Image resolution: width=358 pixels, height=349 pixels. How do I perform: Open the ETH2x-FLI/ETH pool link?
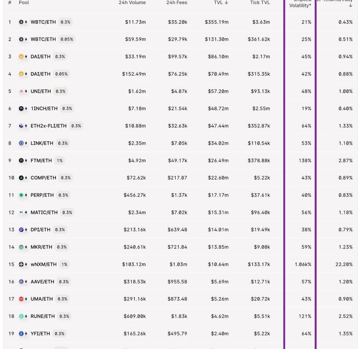tap(48, 126)
